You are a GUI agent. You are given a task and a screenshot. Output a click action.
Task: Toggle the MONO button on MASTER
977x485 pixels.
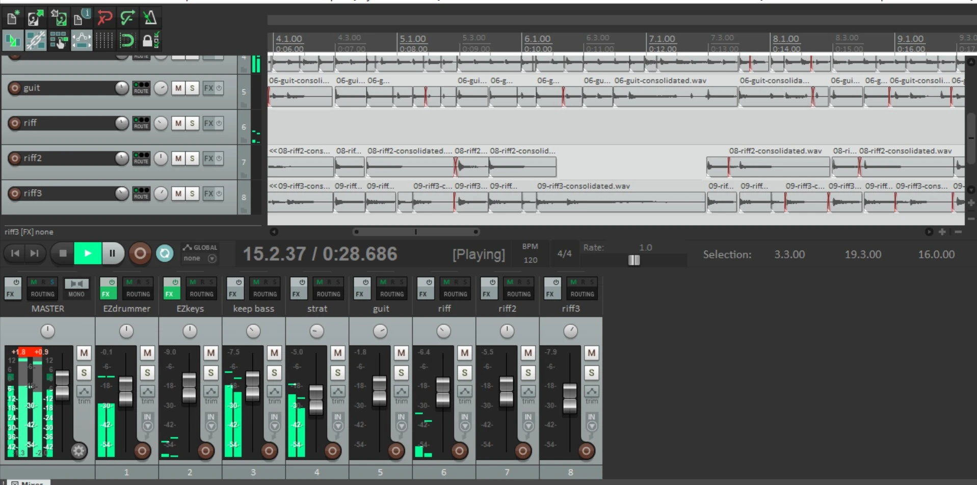(x=76, y=288)
